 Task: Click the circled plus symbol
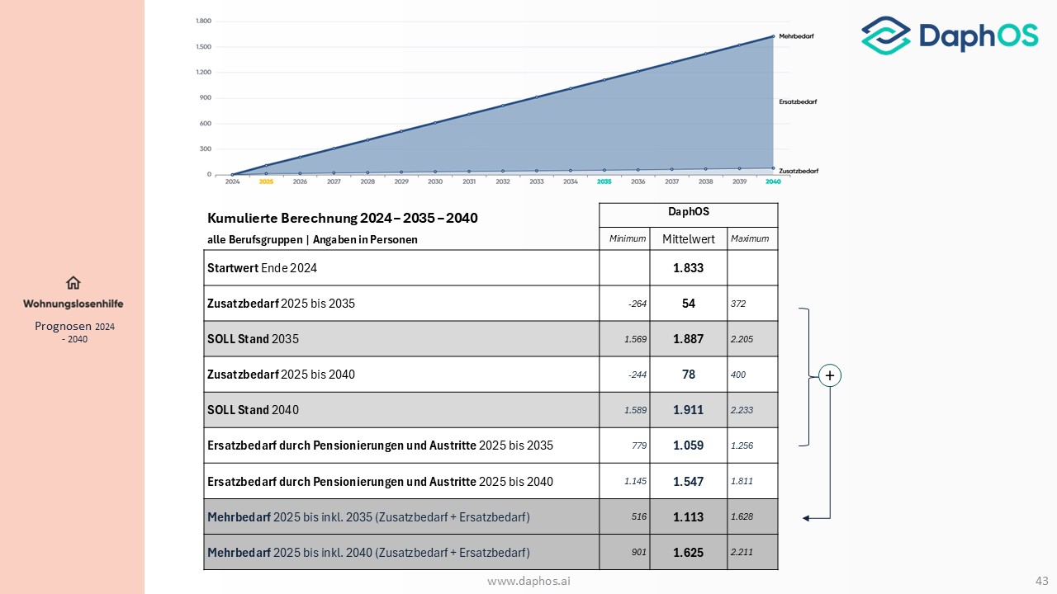830,375
